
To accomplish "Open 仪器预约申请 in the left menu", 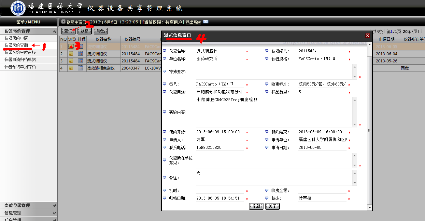I will 16,38.
